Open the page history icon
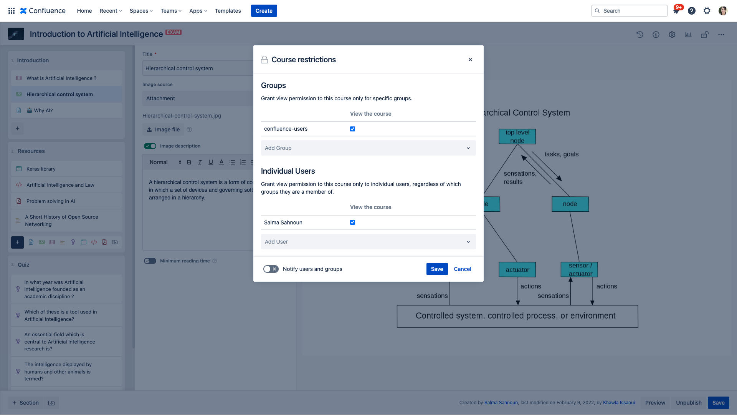This screenshot has height=415, width=737. click(640, 35)
